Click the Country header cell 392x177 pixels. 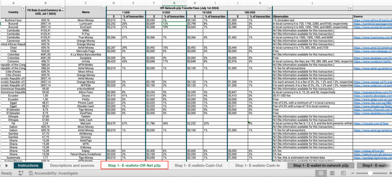(x=13, y=12)
